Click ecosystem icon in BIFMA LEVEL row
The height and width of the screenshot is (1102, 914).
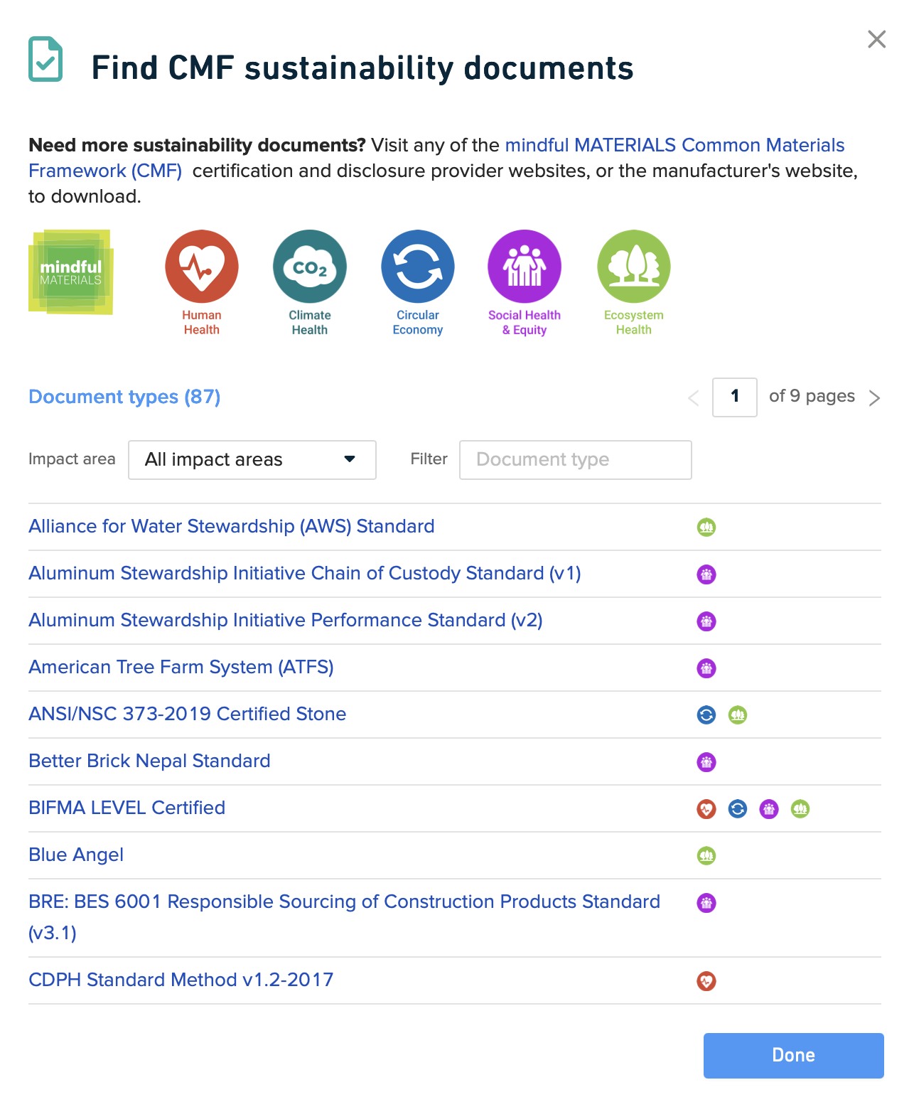[x=800, y=808]
